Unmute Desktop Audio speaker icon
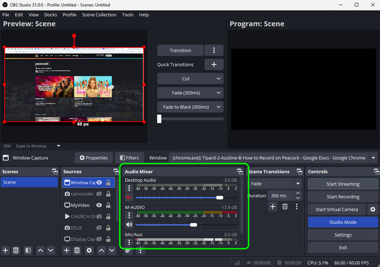The width and height of the screenshot is (380, 267). pos(129,198)
